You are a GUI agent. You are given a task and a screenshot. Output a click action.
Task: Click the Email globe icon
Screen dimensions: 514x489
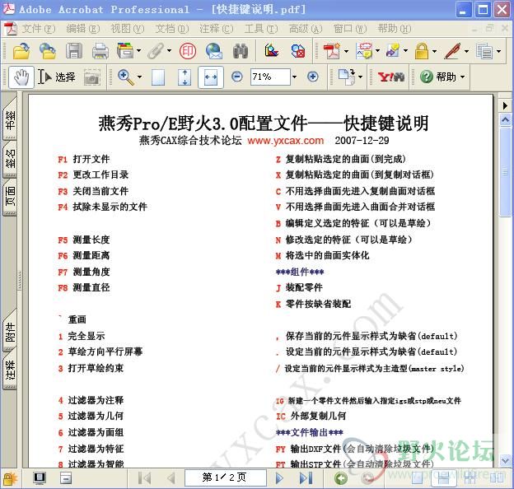(213, 51)
